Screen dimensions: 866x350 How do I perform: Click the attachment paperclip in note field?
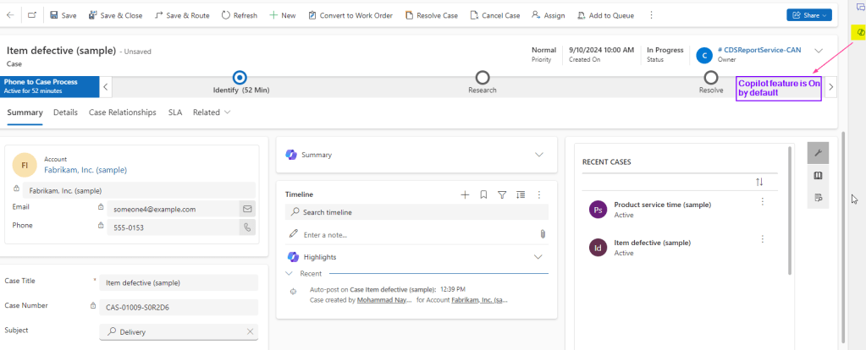click(x=543, y=234)
